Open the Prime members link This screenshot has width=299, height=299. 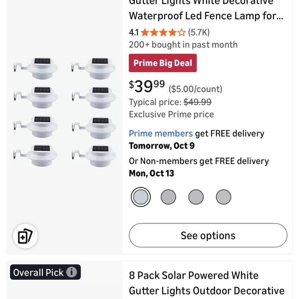click(x=161, y=133)
